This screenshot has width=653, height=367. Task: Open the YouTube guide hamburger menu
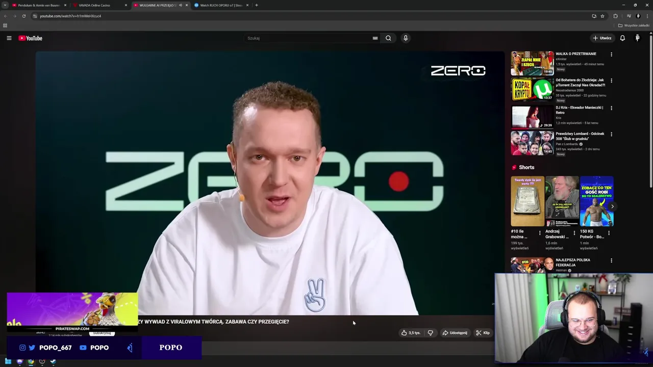(x=9, y=38)
